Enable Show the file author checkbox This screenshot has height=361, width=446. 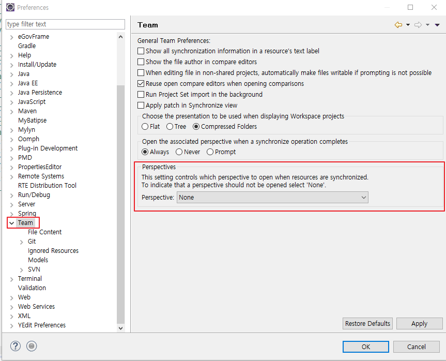coord(141,62)
